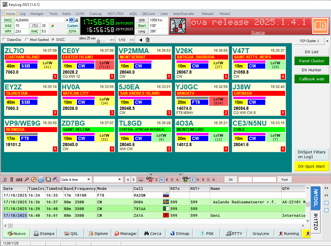Click the Scarica download link
331x246 pixels.
[258, 32]
